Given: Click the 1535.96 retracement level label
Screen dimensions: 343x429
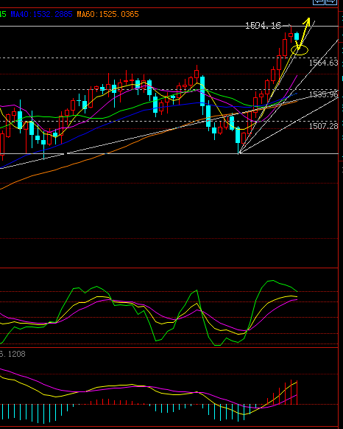Looking at the screenshot, I should click(x=324, y=94).
